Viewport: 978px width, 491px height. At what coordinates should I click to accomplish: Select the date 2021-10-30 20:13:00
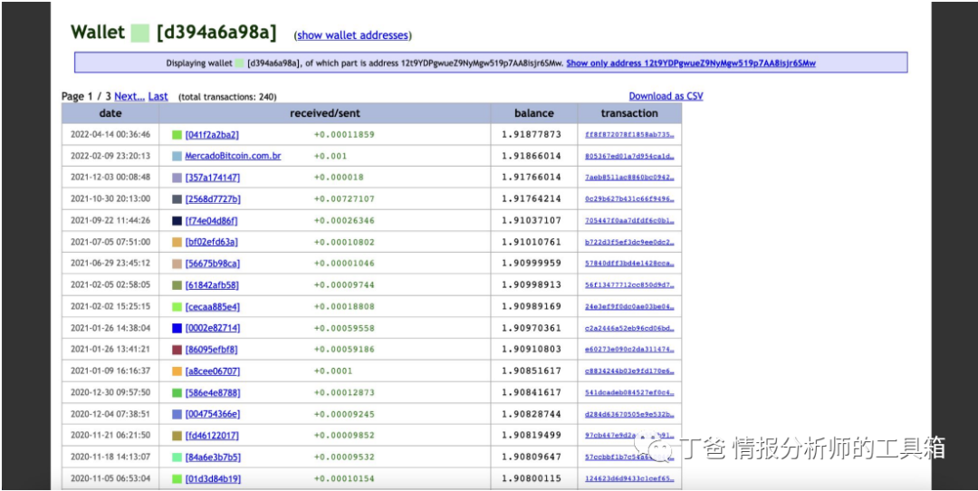(110, 199)
